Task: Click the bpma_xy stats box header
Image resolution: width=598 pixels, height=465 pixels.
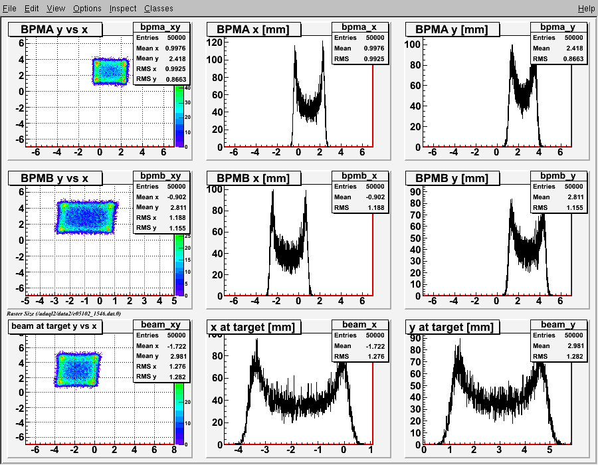Action: (x=161, y=27)
